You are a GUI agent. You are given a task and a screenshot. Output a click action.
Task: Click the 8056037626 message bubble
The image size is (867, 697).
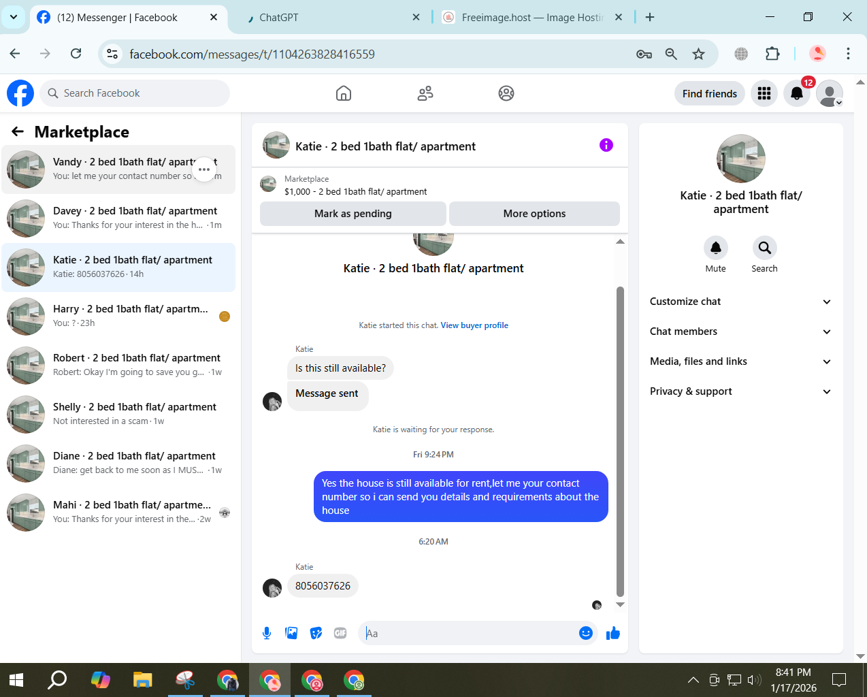tap(323, 586)
